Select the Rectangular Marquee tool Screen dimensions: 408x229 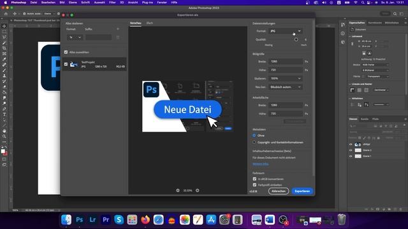[x=4, y=32]
